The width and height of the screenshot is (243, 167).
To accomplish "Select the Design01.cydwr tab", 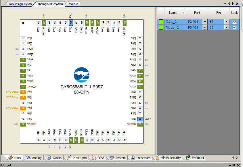I will point(50,4).
